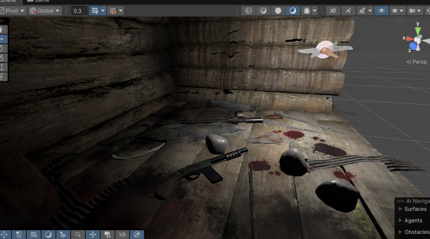430x239 pixels.
Task: Toggle scene visibility eye icon
Action: pos(381,10)
